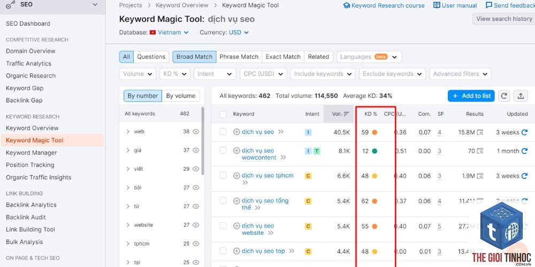
Task: Click the SEO key icon in sidebar header
Action: pyautogui.click(x=10, y=5)
